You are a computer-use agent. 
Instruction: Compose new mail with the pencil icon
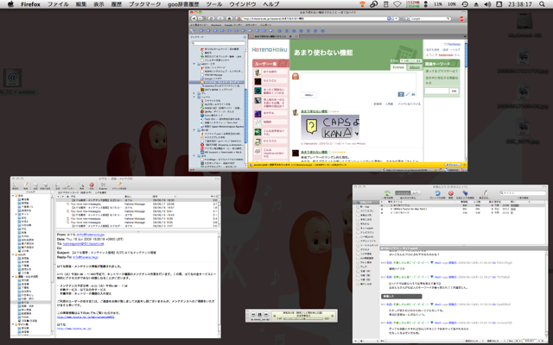[x=26, y=185]
